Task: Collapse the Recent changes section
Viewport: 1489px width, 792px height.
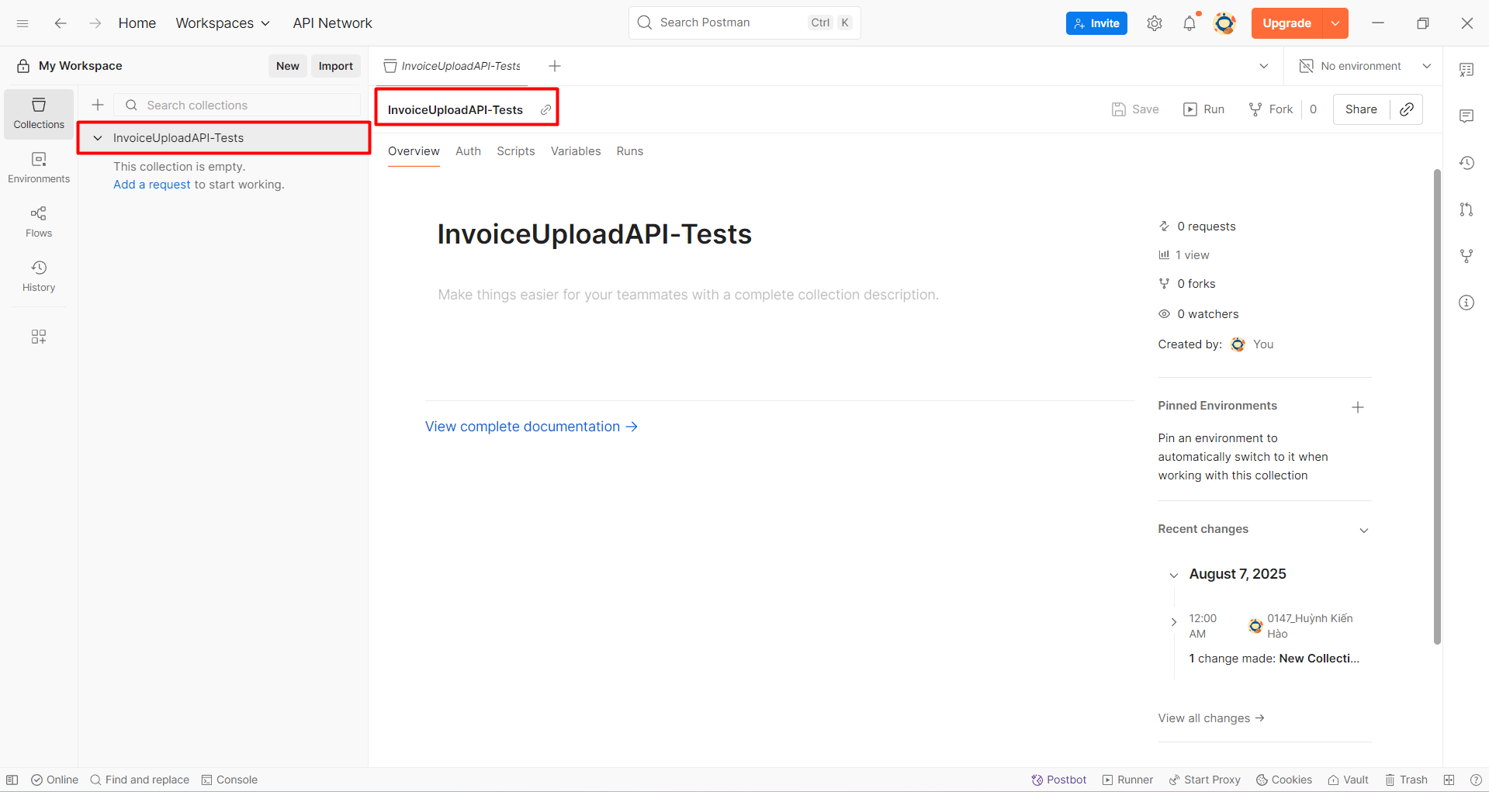Action: tap(1363, 530)
